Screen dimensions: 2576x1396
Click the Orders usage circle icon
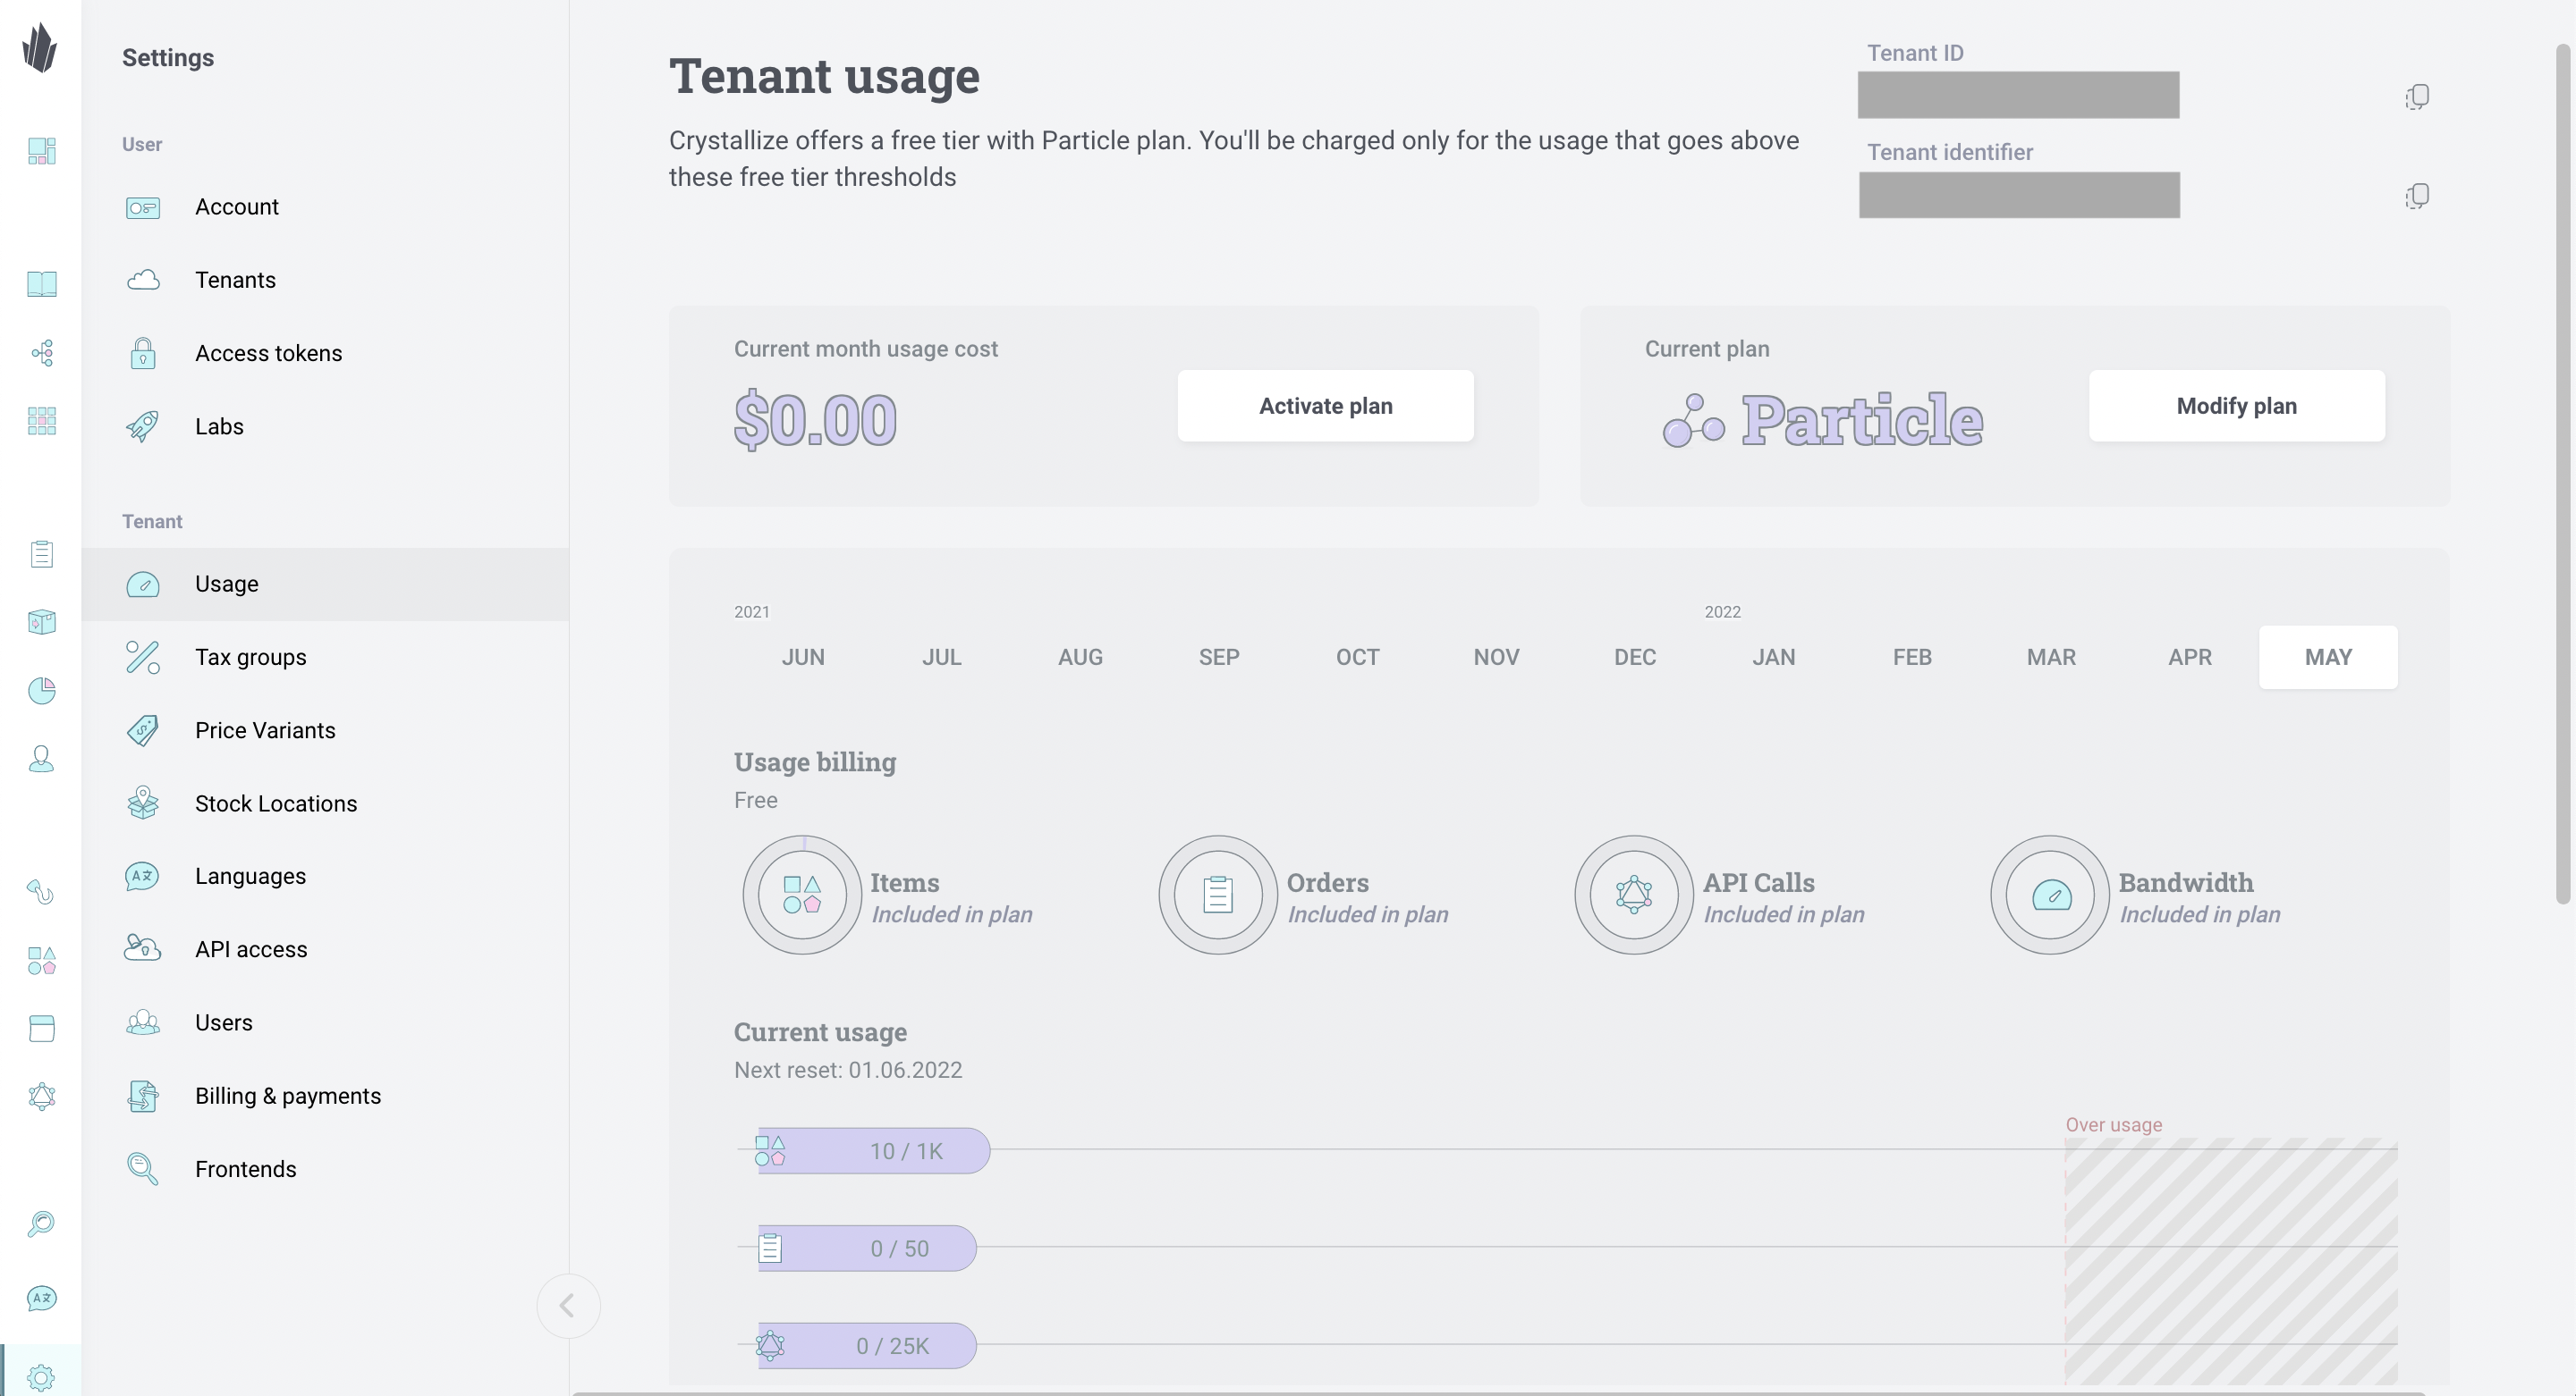pyautogui.click(x=1218, y=895)
